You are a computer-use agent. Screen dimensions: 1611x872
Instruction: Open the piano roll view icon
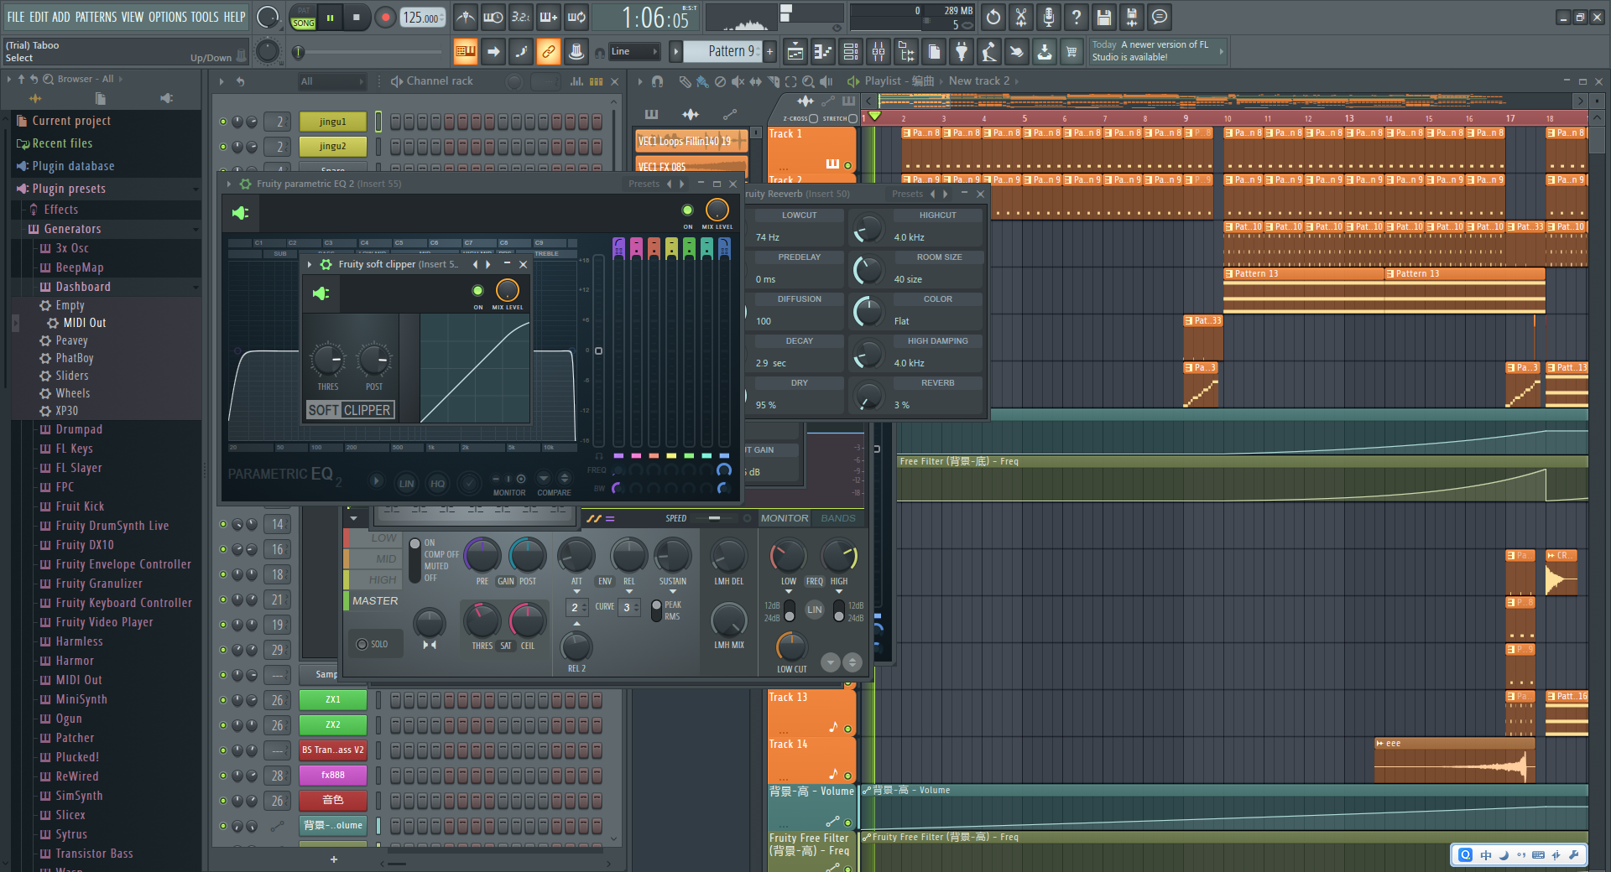click(823, 52)
